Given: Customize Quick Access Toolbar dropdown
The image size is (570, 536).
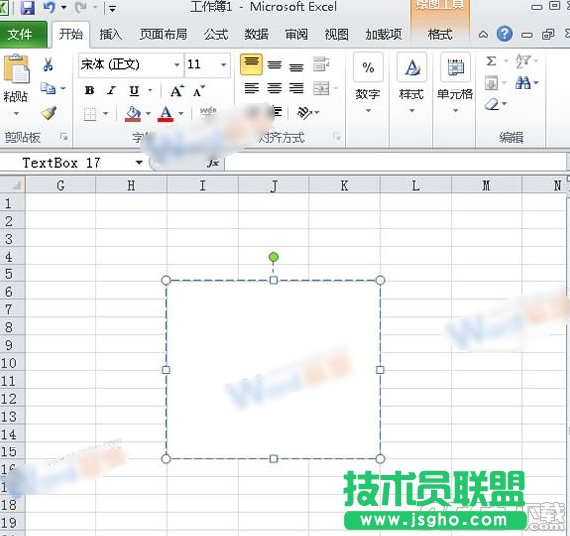Looking at the screenshot, I should click(112, 8).
